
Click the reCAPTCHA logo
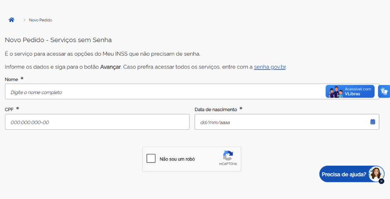[228, 156]
